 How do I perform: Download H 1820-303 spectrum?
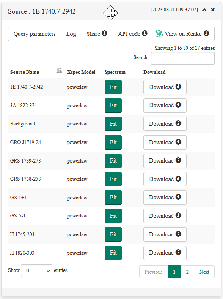(x=165, y=253)
